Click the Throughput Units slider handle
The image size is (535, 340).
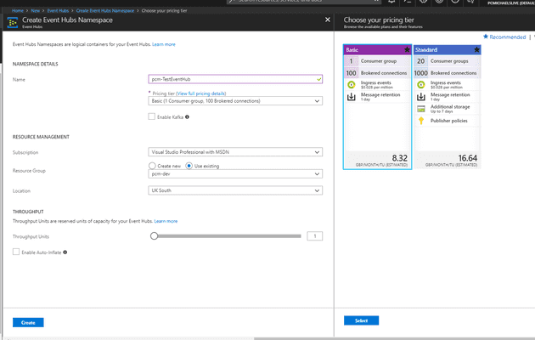pyautogui.click(x=155, y=236)
